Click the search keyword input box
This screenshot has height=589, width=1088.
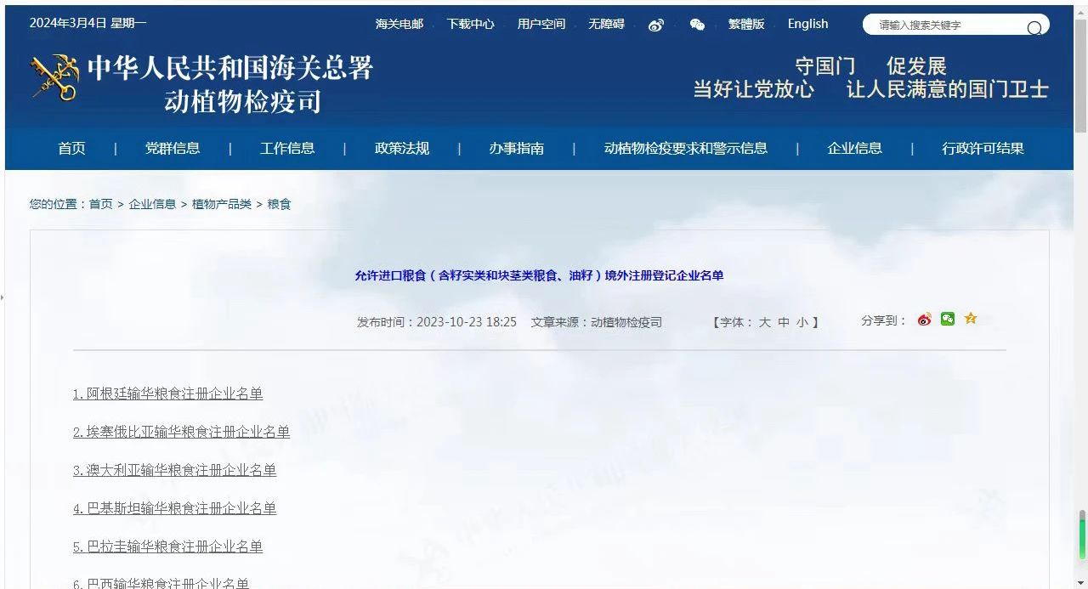[943, 26]
